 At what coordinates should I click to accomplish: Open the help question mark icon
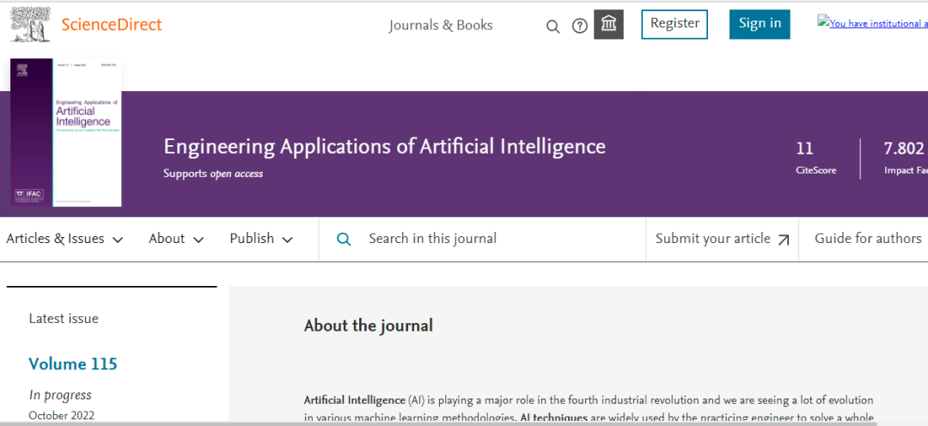[580, 26]
